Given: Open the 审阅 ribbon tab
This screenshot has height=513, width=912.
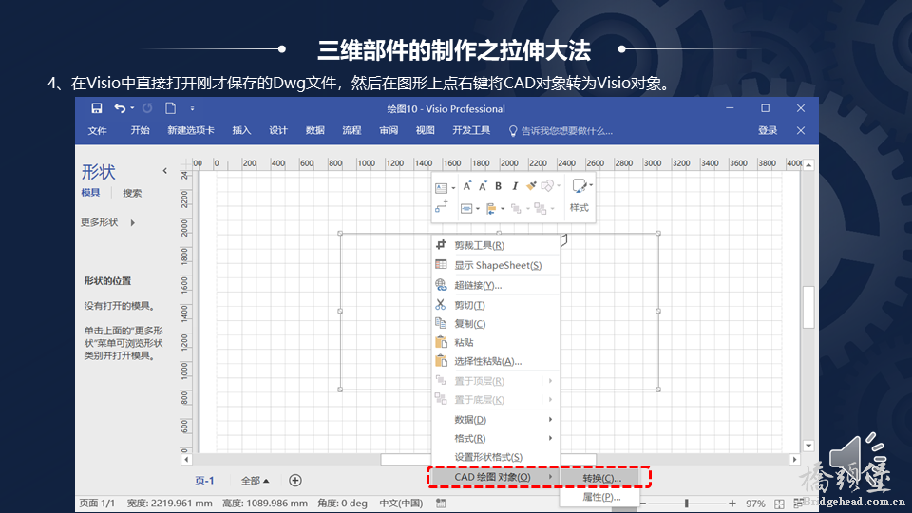Looking at the screenshot, I should (x=389, y=130).
